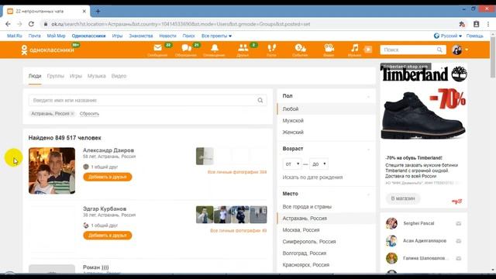Open the Video camera icon

[x=329, y=48]
